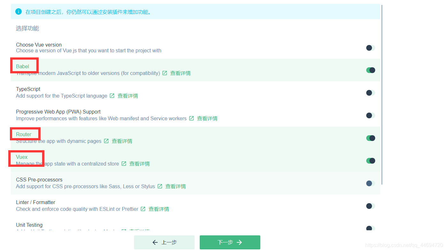Click the 上一步 button
446x251 pixels.
point(164,242)
